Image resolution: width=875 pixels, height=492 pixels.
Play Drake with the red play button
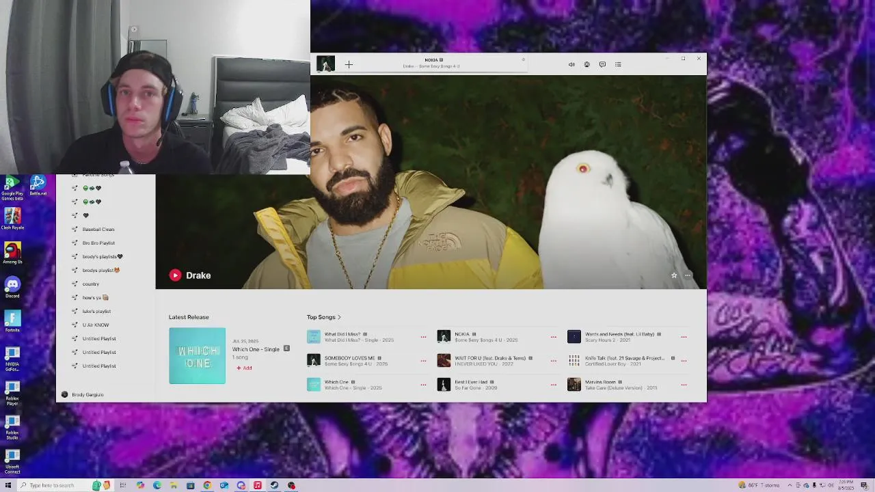[175, 275]
